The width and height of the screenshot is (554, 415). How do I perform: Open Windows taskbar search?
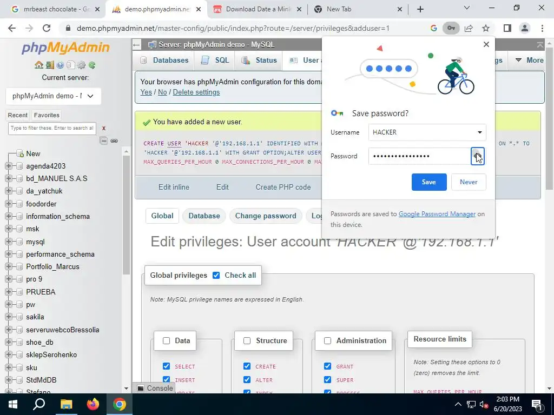[39, 404]
